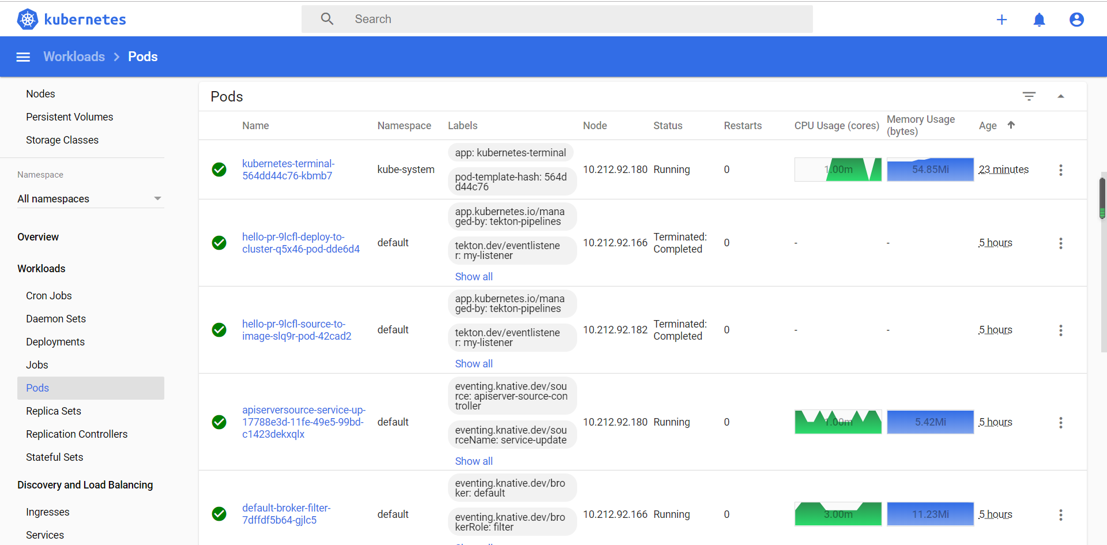Click 11.23Mi memory usage graph
1107x545 pixels.
tap(931, 514)
